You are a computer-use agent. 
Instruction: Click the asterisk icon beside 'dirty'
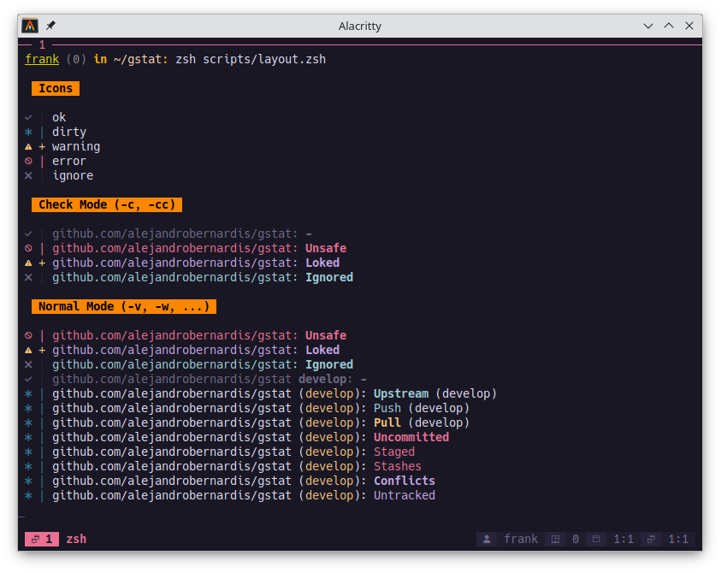(x=28, y=132)
